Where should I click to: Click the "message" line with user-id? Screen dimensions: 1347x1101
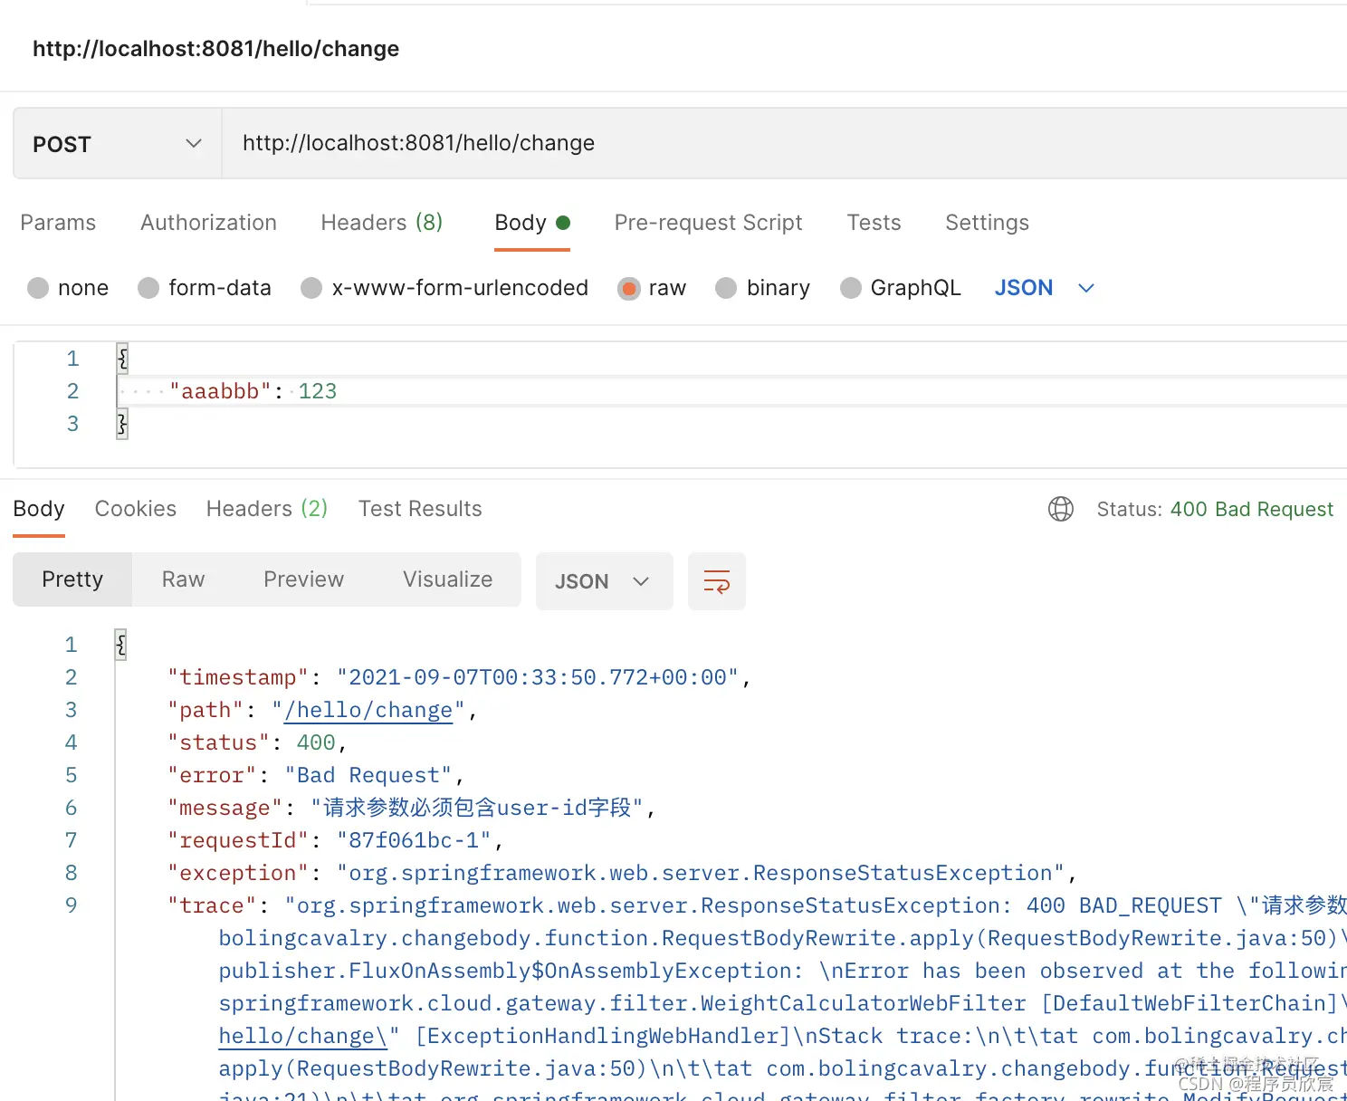point(412,808)
